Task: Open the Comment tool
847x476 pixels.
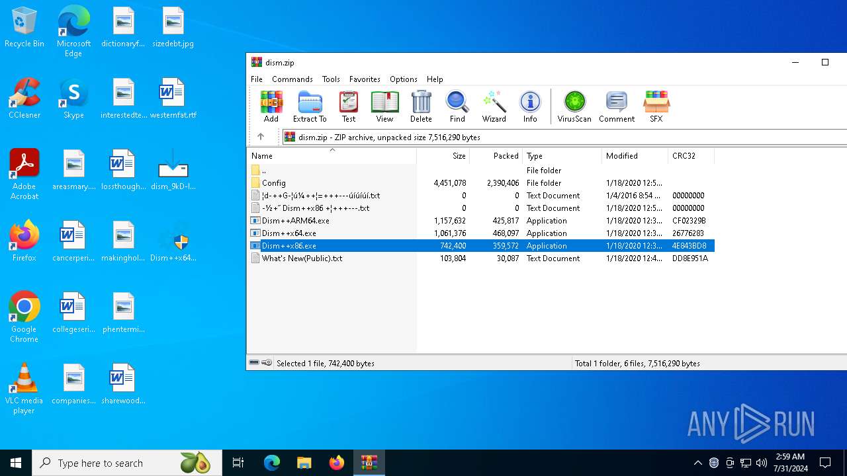Action: [x=617, y=106]
